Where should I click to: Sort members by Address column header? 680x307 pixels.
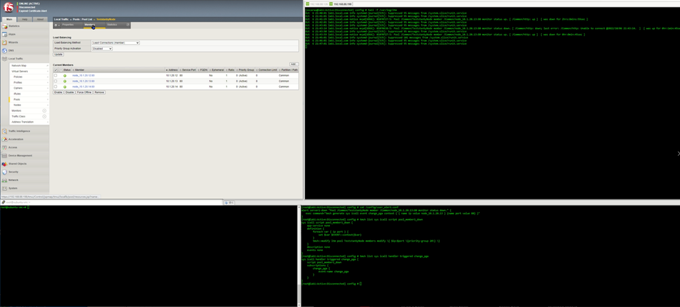(172, 70)
